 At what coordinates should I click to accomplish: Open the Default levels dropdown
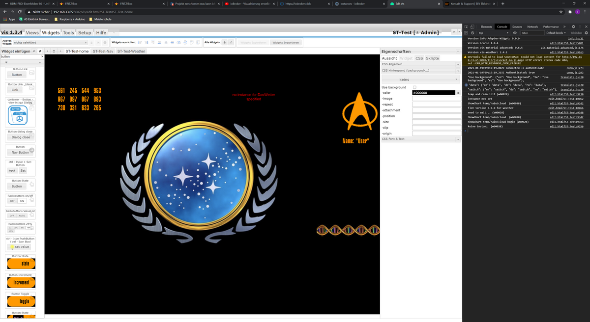[556, 33]
